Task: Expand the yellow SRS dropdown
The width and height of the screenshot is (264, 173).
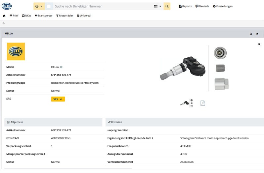Action: [58, 99]
